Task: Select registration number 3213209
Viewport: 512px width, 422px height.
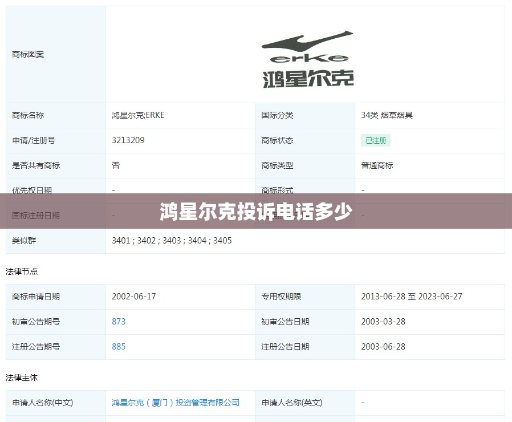Action: click(128, 140)
